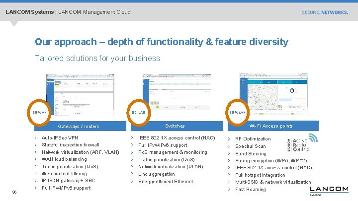Select the Wi-Fi Access points header bar

(x=273, y=126)
